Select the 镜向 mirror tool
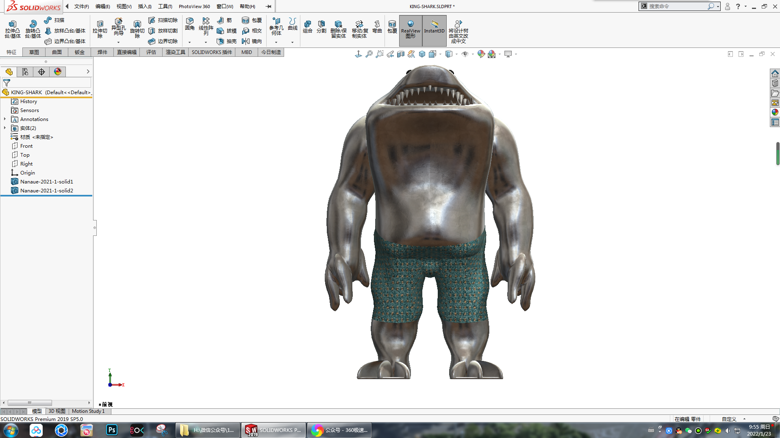Viewport: 780px width, 438px height. tap(252, 41)
